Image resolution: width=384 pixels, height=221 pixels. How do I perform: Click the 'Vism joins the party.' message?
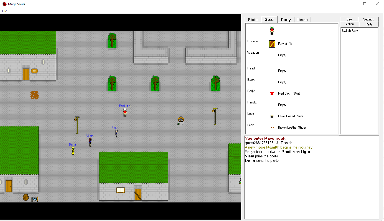pos(262,156)
